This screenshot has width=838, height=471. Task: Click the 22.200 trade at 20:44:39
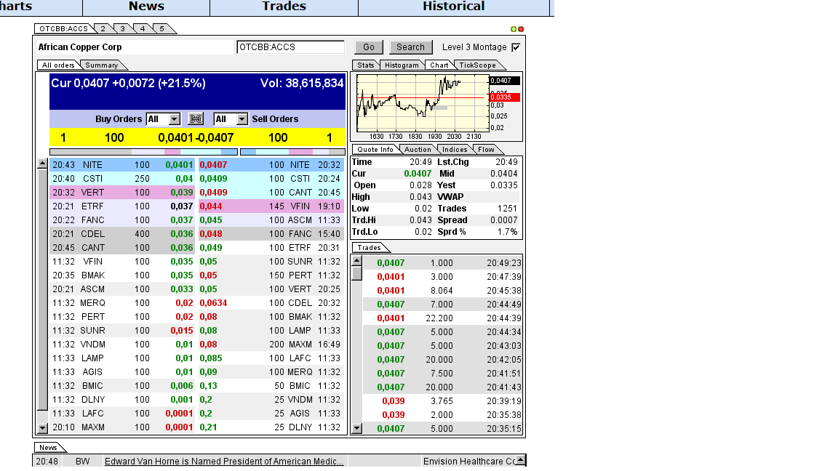442,318
